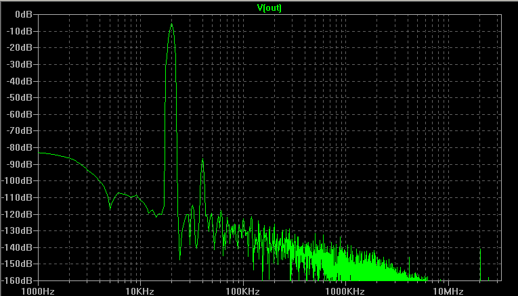Screen dimensions: 518x296
Task: Click the -20dB axis label
Action: [20, 48]
